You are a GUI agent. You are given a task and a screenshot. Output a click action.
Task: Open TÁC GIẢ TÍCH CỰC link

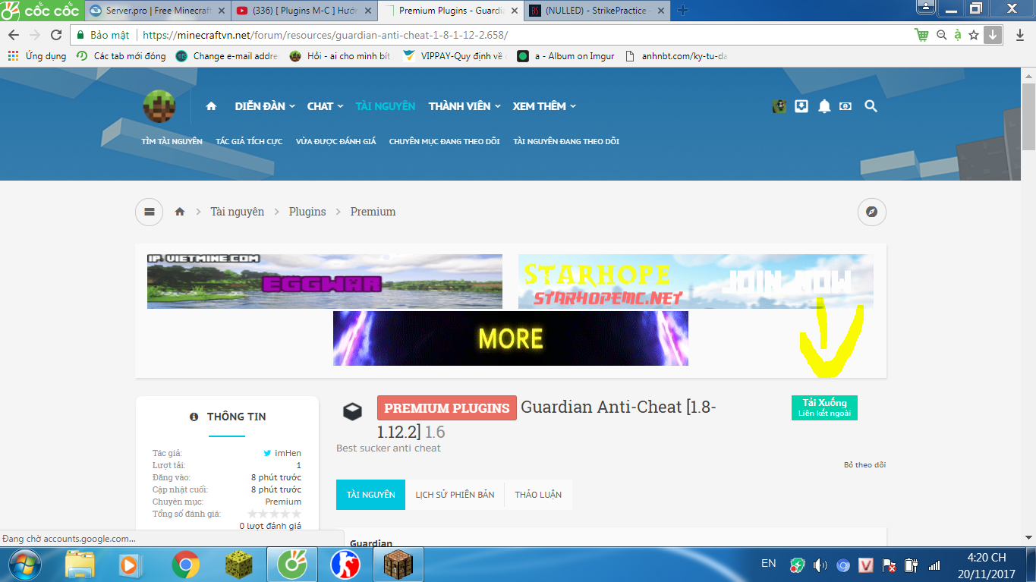pos(249,141)
